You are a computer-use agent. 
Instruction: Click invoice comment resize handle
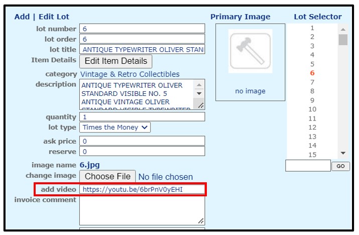coord(201,221)
